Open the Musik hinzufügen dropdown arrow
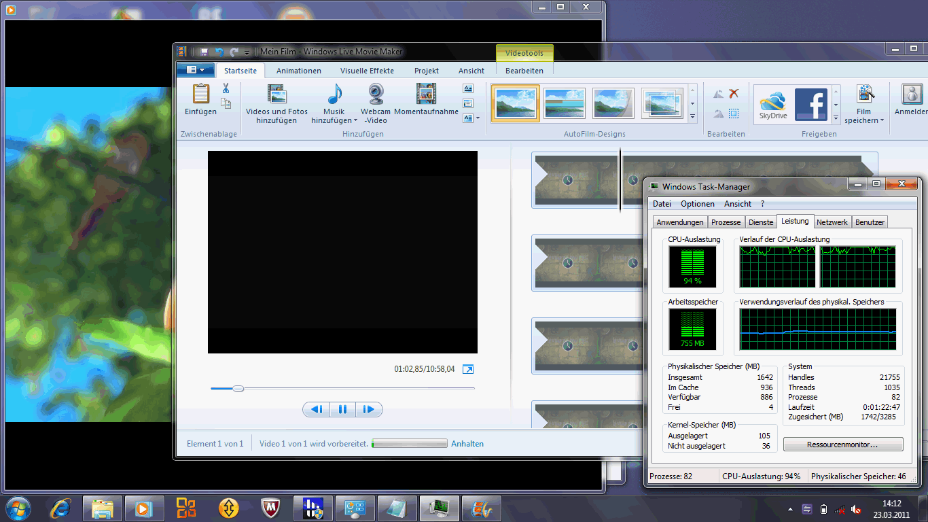The image size is (928, 522). [x=355, y=121]
